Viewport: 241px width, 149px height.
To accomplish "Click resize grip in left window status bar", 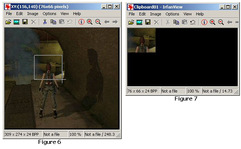I will (118, 135).
